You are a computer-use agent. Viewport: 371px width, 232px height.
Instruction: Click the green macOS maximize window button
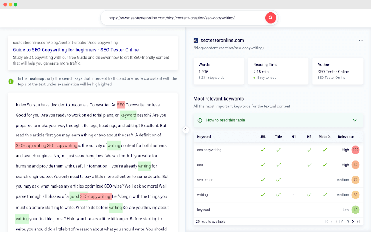click(x=15, y=5)
